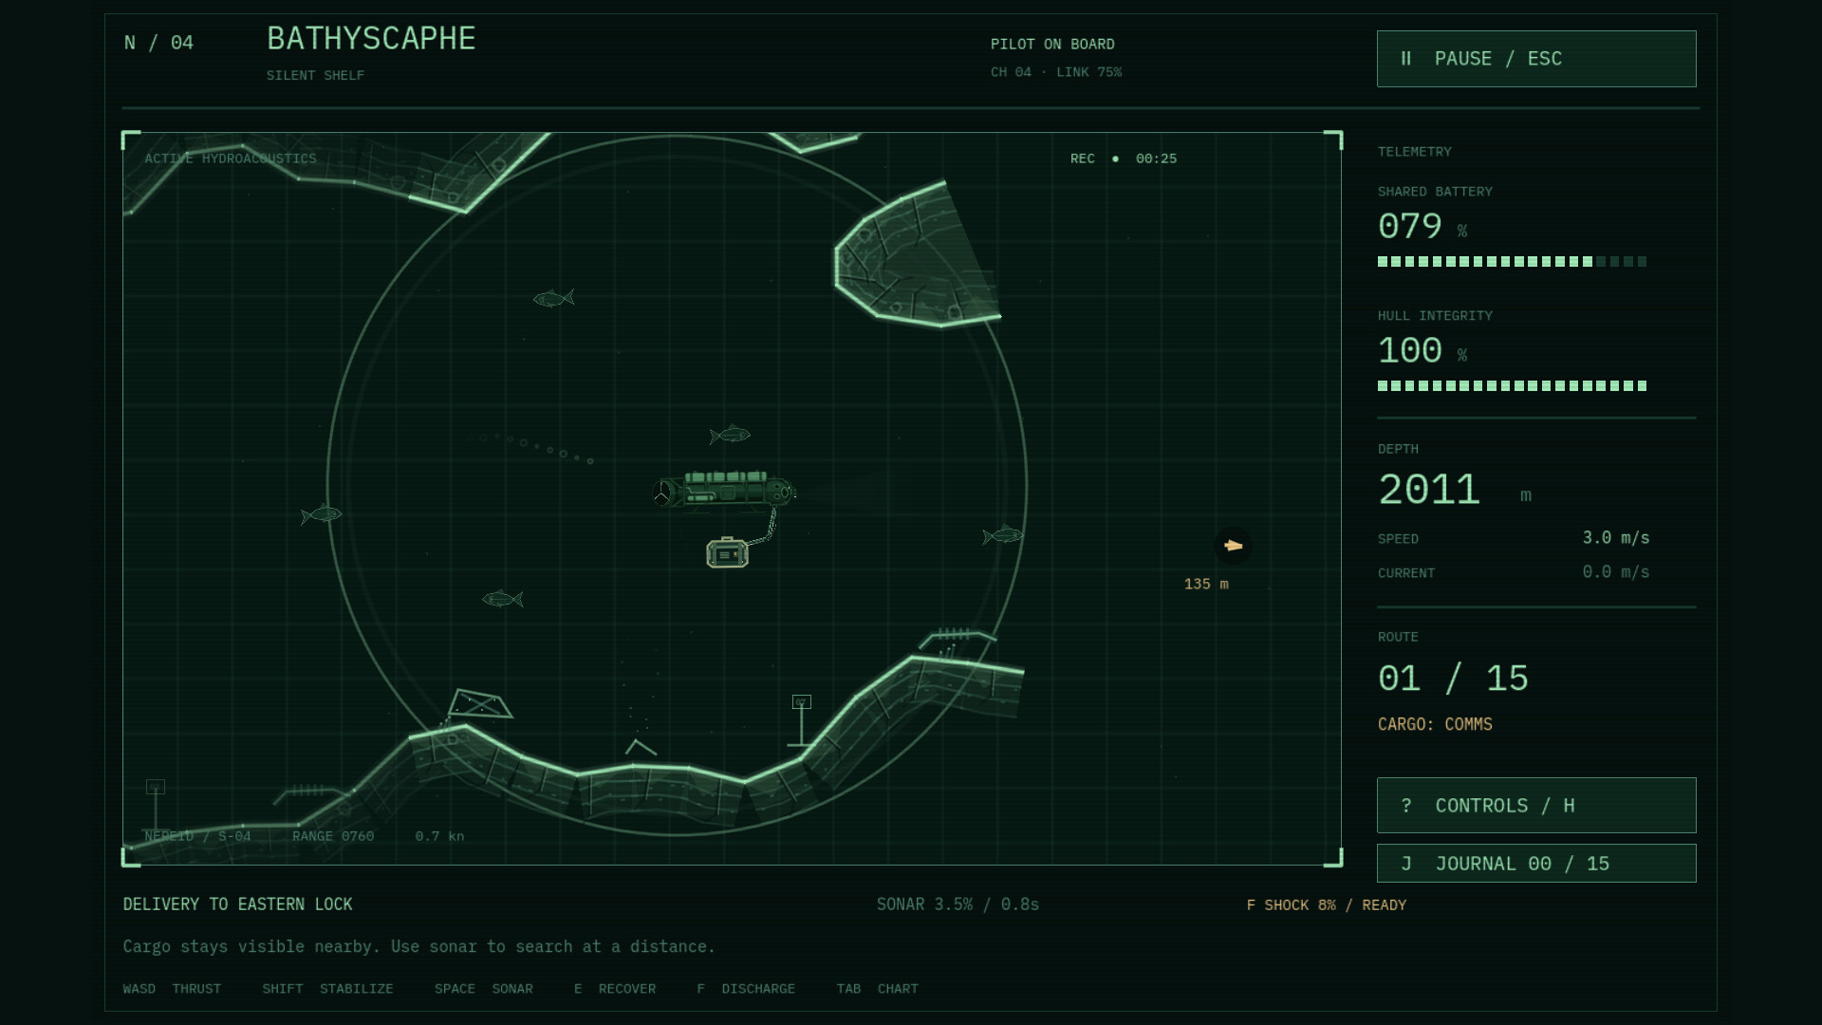1822x1025 pixels.
Task: Click the hull integrity level bar
Action: tap(1512, 386)
